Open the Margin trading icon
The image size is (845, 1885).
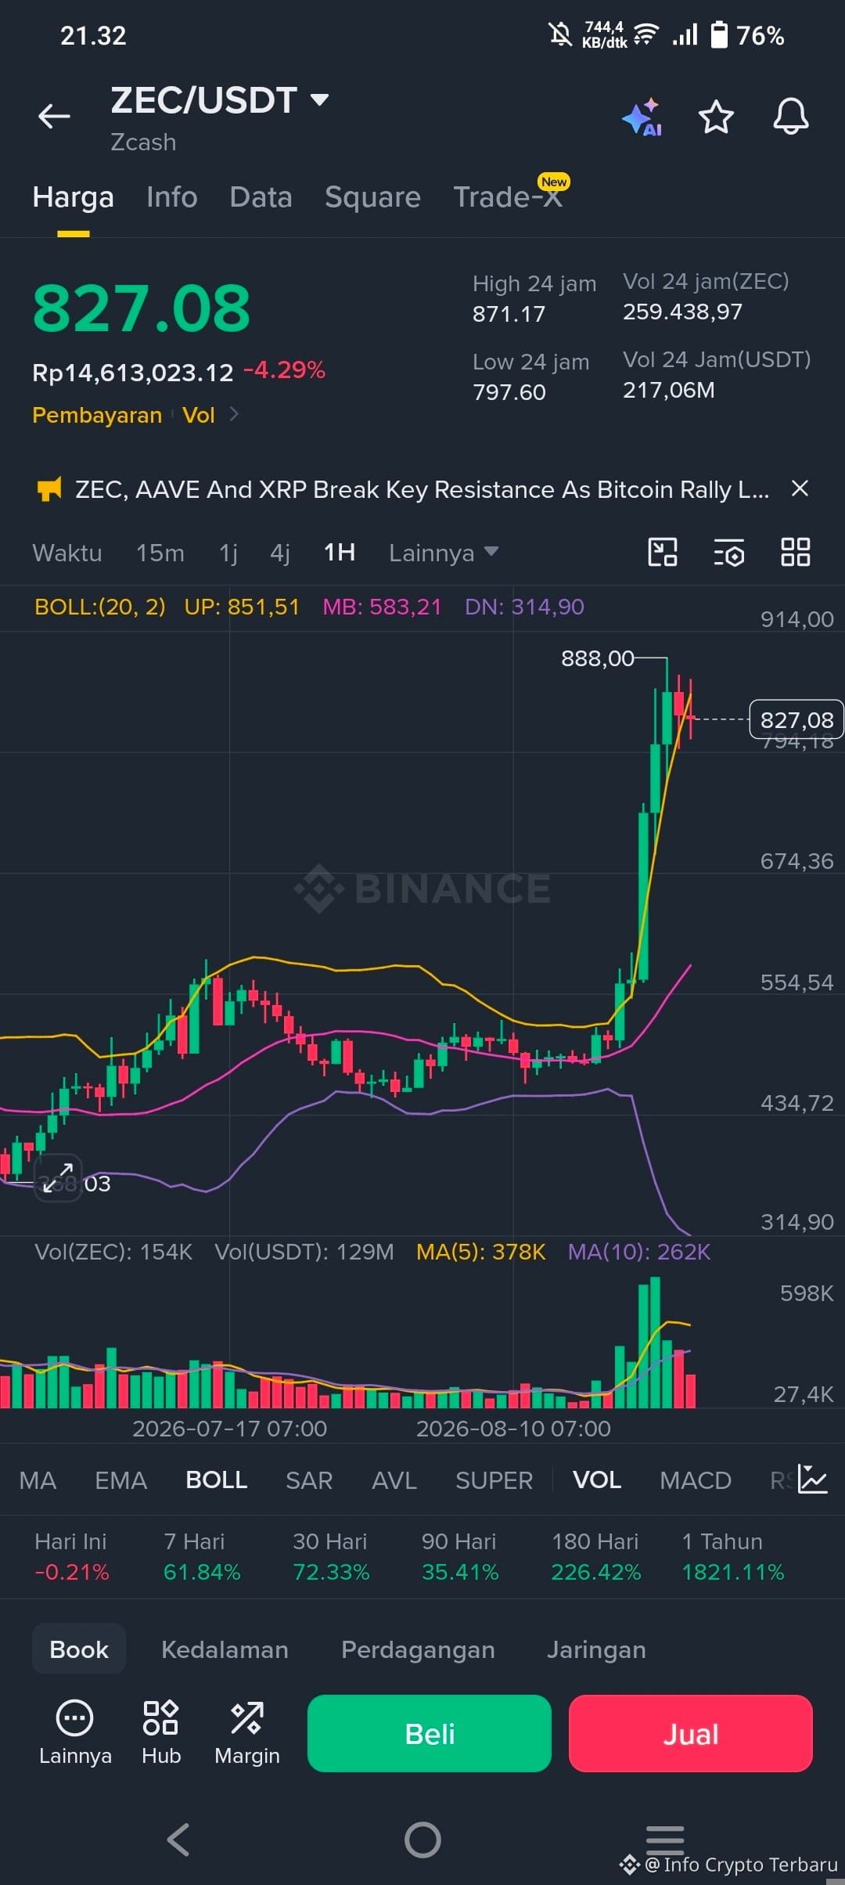pyautogui.click(x=247, y=1732)
